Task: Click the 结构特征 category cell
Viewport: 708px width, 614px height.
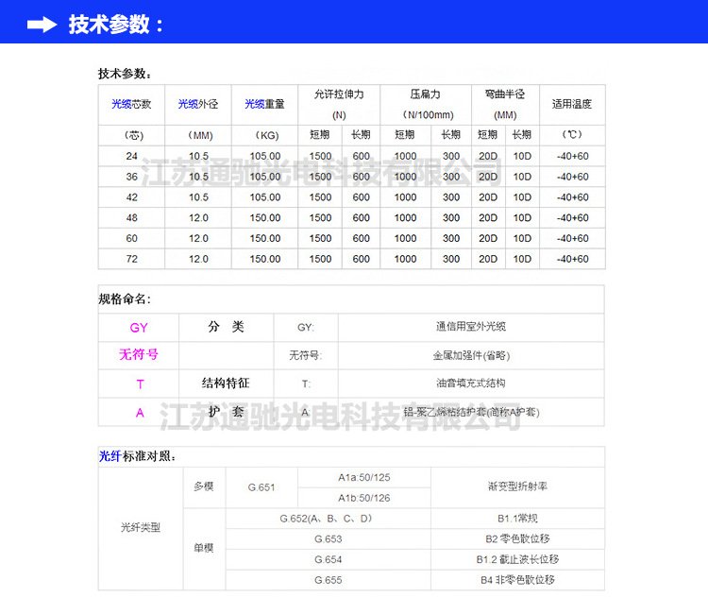Action: (x=226, y=384)
